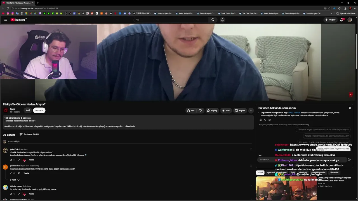
Task: Open YouTube notifications bell
Action: tap(342, 20)
